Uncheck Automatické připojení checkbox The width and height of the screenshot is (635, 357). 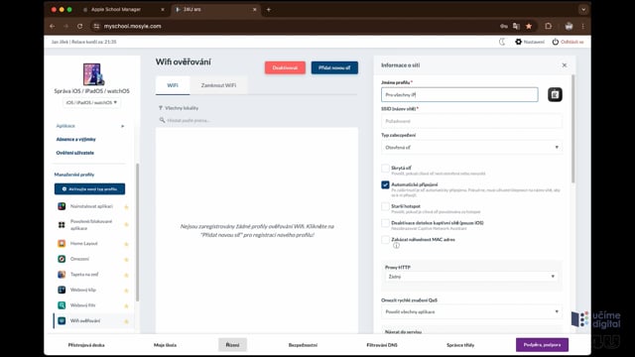tap(385, 184)
